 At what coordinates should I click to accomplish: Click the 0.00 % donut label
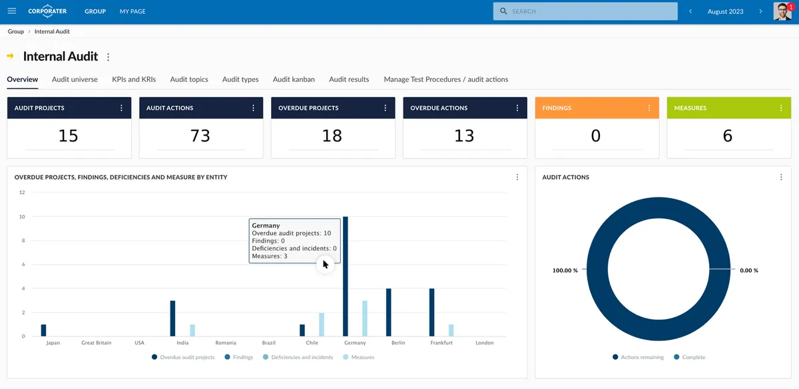(749, 271)
